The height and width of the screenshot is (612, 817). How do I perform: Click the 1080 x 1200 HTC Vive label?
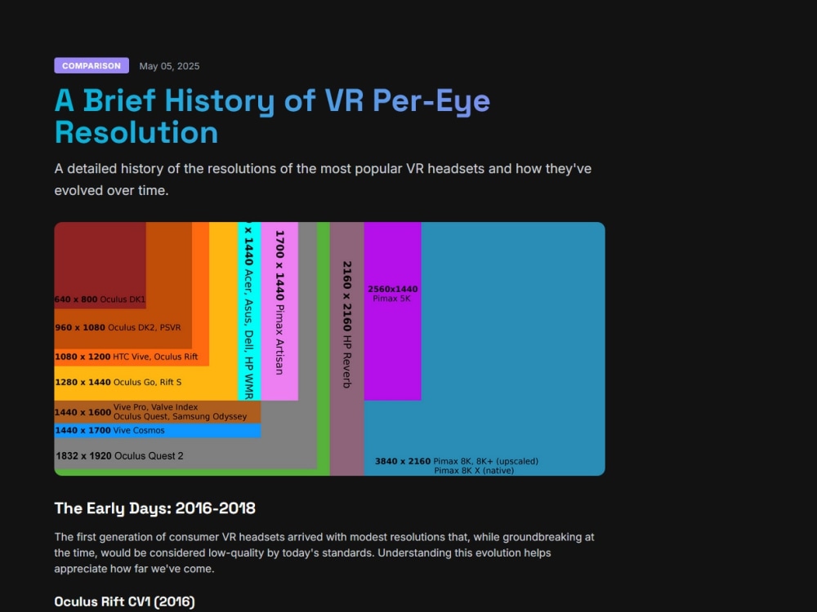click(126, 357)
